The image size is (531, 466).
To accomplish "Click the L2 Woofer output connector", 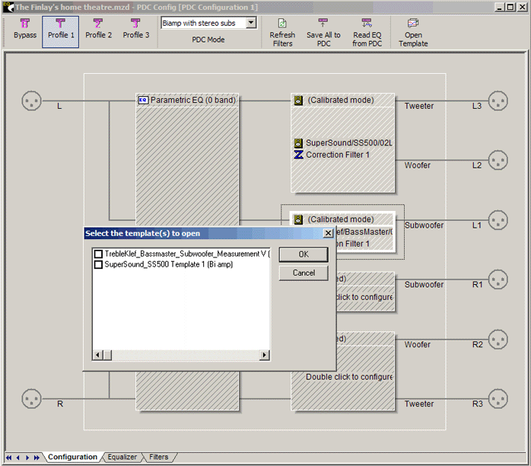I will pos(498,160).
